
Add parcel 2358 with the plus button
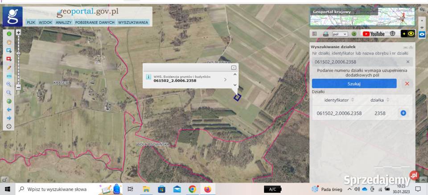tap(403, 113)
